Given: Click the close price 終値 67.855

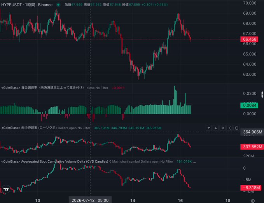Looking at the screenshot, I should point(131,5).
